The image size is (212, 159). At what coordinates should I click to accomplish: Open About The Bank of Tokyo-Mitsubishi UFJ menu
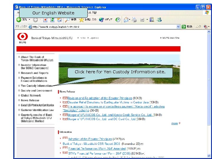37,59
